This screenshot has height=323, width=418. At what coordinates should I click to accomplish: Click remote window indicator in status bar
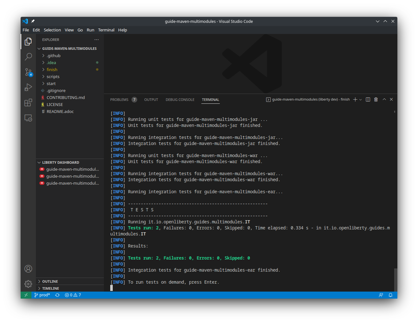pos(26,295)
